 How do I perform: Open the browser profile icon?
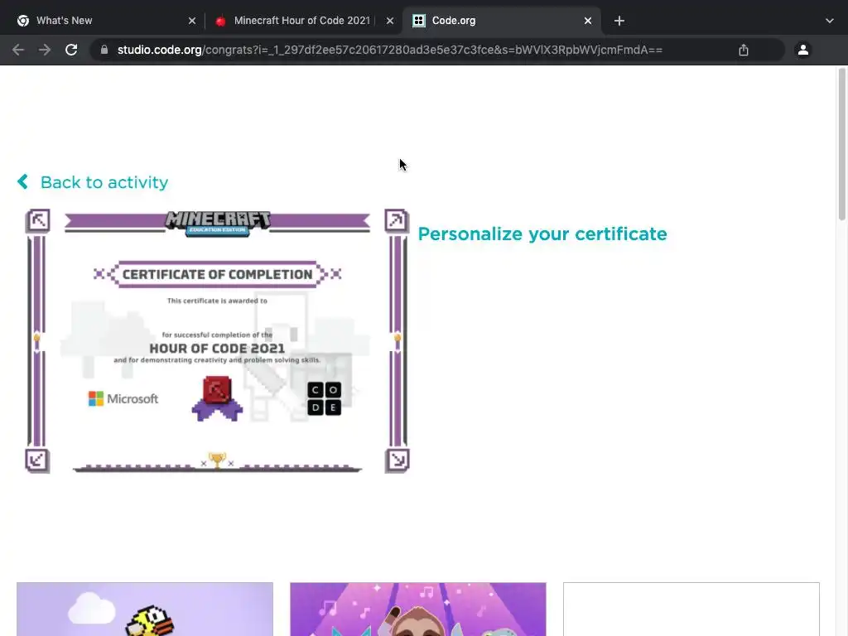coord(803,50)
